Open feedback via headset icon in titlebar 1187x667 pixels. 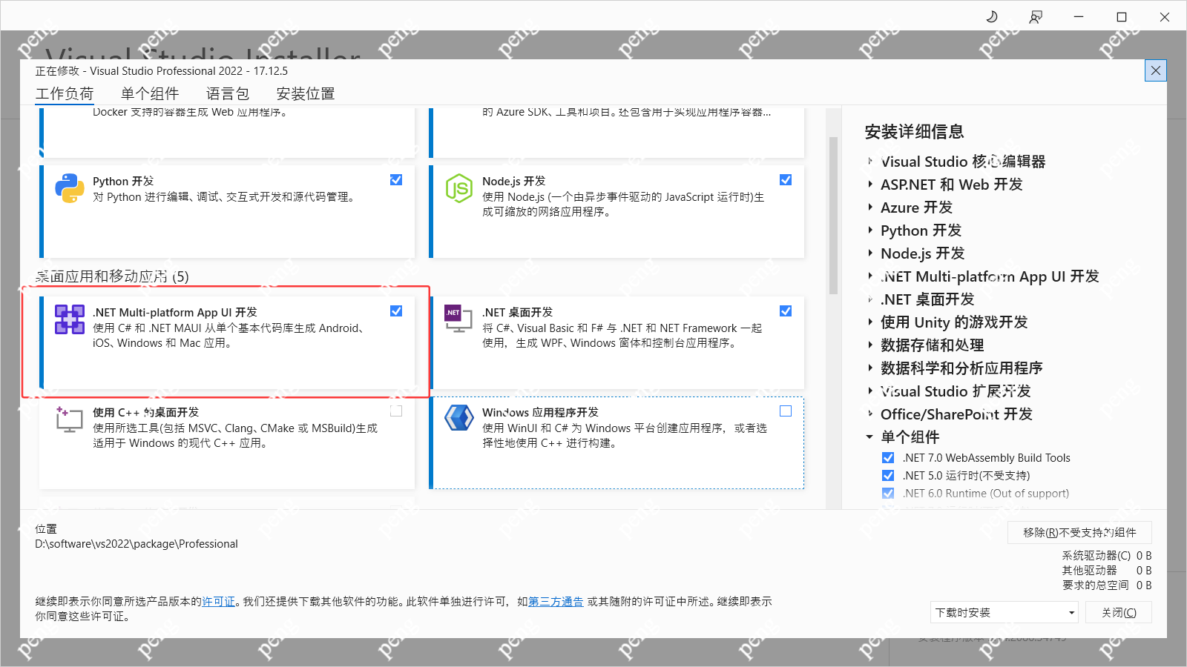coord(1036,16)
